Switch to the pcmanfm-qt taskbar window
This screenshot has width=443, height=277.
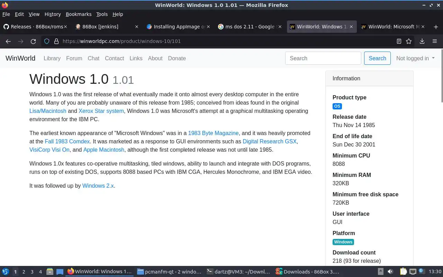click(x=169, y=271)
